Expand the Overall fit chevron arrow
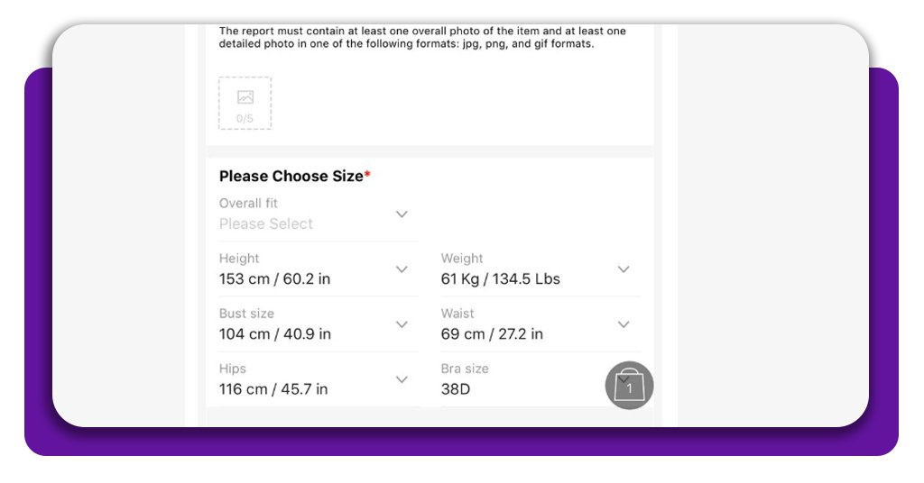This screenshot has height=483, width=924. [402, 214]
